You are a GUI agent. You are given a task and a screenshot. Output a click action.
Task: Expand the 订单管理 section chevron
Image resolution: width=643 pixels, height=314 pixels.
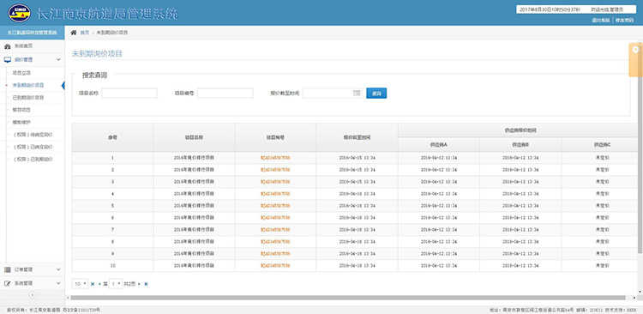click(x=58, y=269)
